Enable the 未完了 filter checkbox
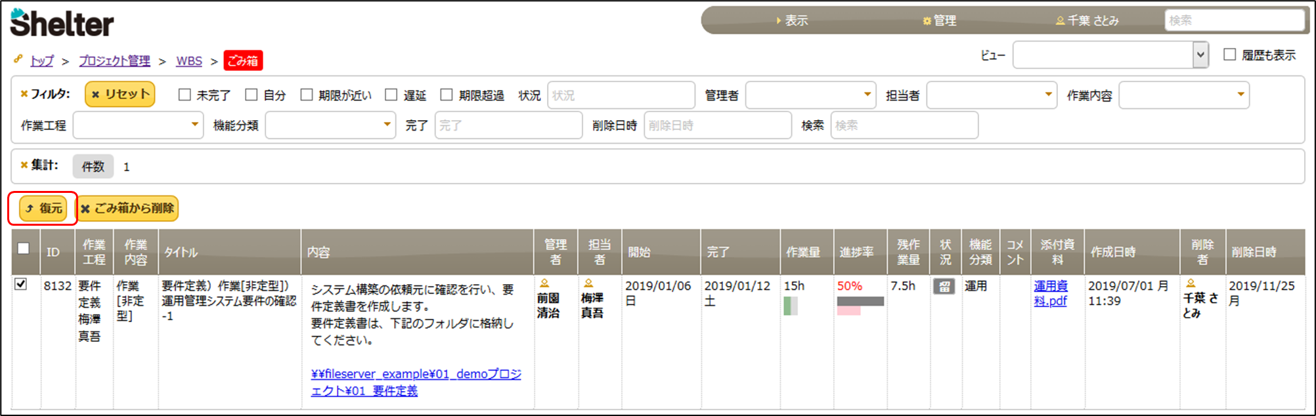This screenshot has width=1316, height=416. (185, 95)
